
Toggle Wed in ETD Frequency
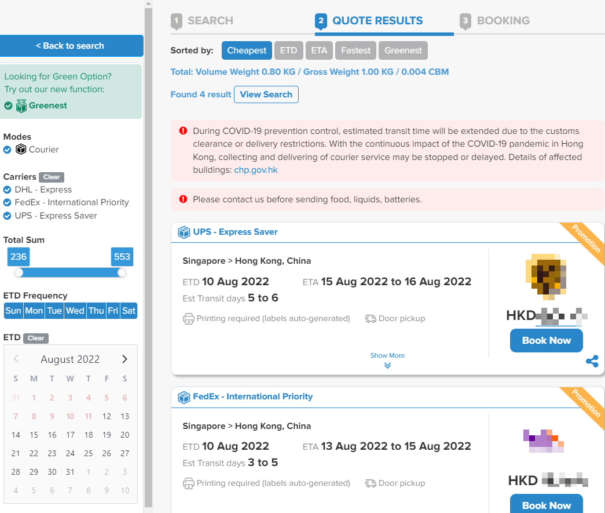75,311
